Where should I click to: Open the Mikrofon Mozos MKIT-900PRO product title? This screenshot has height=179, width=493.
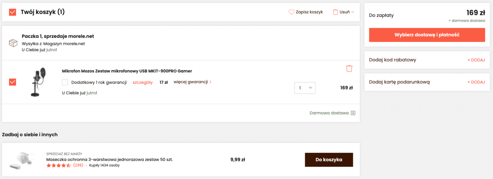[127, 71]
